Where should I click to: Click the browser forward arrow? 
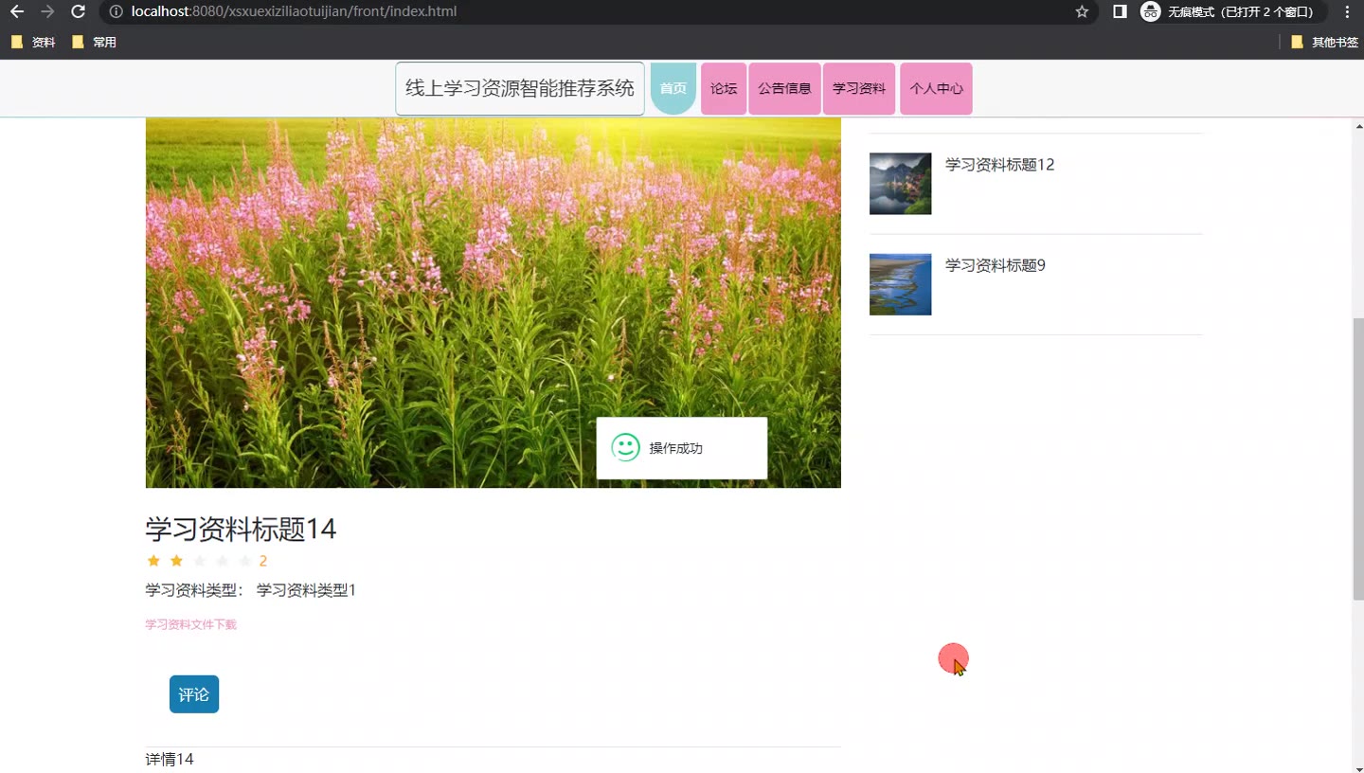pos(47,11)
